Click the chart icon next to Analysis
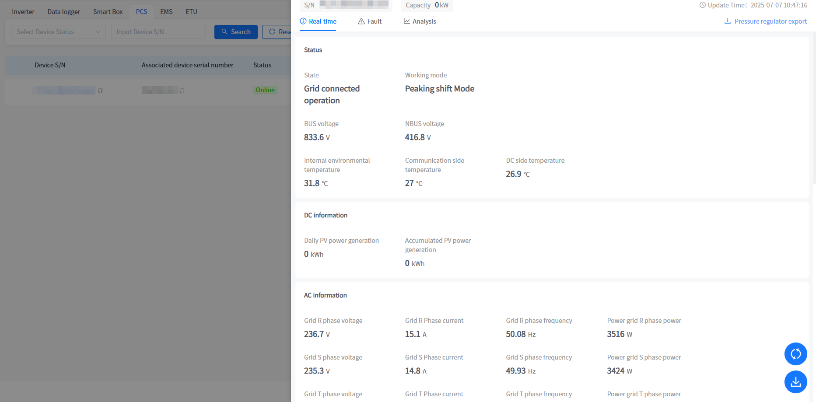Image resolution: width=816 pixels, height=402 pixels. pos(407,21)
